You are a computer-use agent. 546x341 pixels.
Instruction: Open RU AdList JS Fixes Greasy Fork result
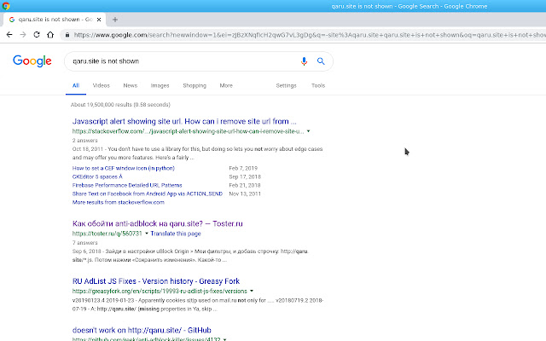click(x=156, y=281)
